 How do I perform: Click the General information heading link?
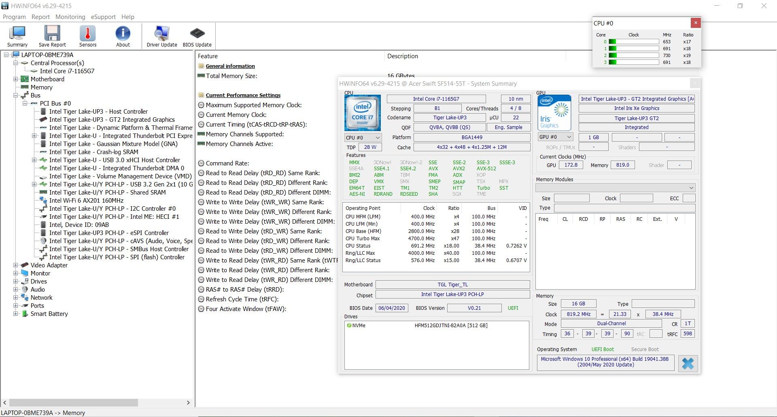click(230, 66)
